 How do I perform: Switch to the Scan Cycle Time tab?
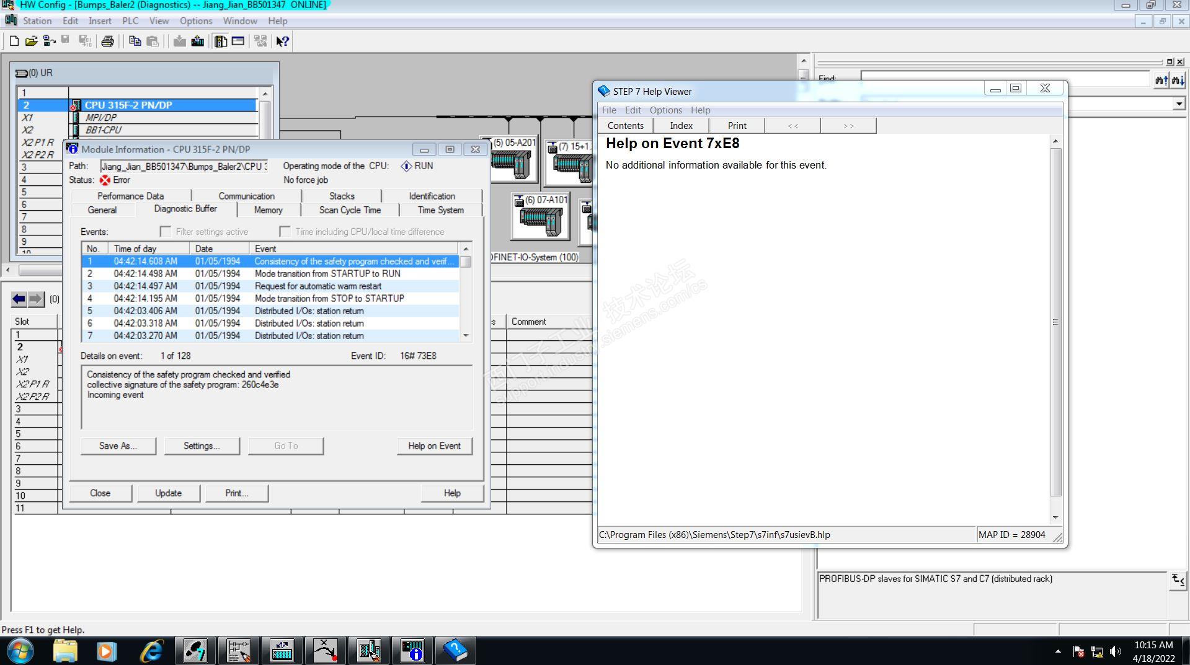[x=350, y=210]
